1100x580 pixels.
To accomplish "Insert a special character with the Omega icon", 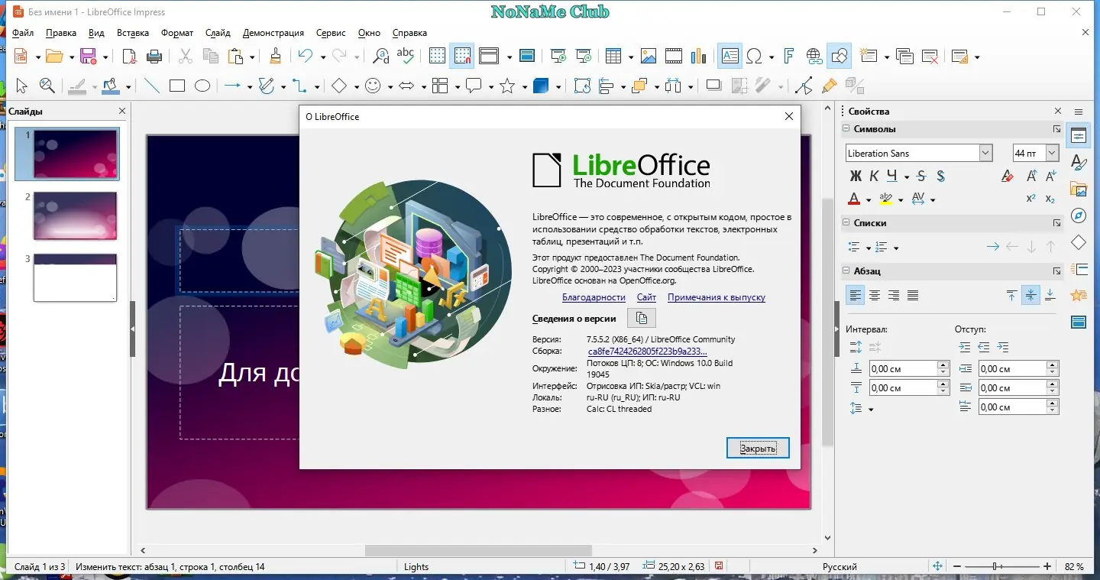I will 755,56.
